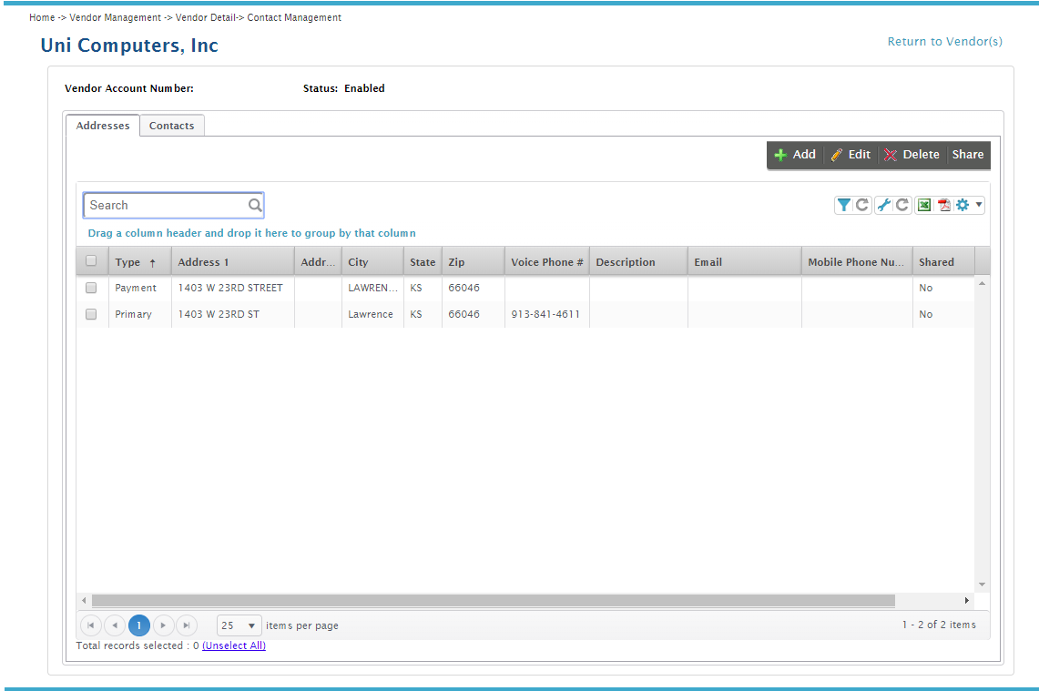Click the horizontal scrollbar thumb under the grid
1039x691 pixels.
pyautogui.click(x=494, y=600)
